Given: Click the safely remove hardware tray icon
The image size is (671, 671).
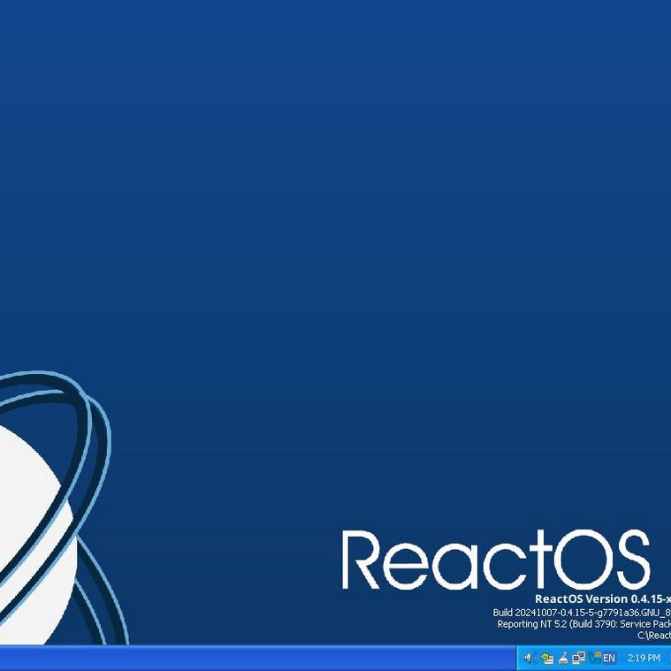Looking at the screenshot, I should pos(546,658).
